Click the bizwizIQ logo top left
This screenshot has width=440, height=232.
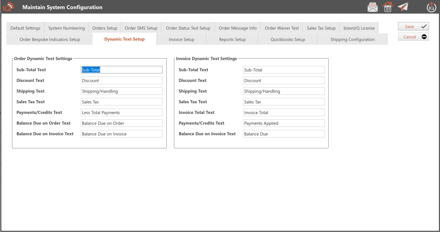9,7
